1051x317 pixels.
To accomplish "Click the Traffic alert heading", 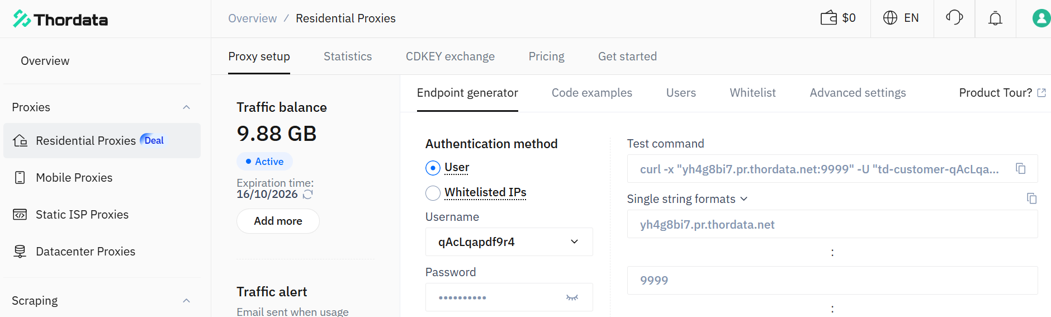I will point(272,292).
